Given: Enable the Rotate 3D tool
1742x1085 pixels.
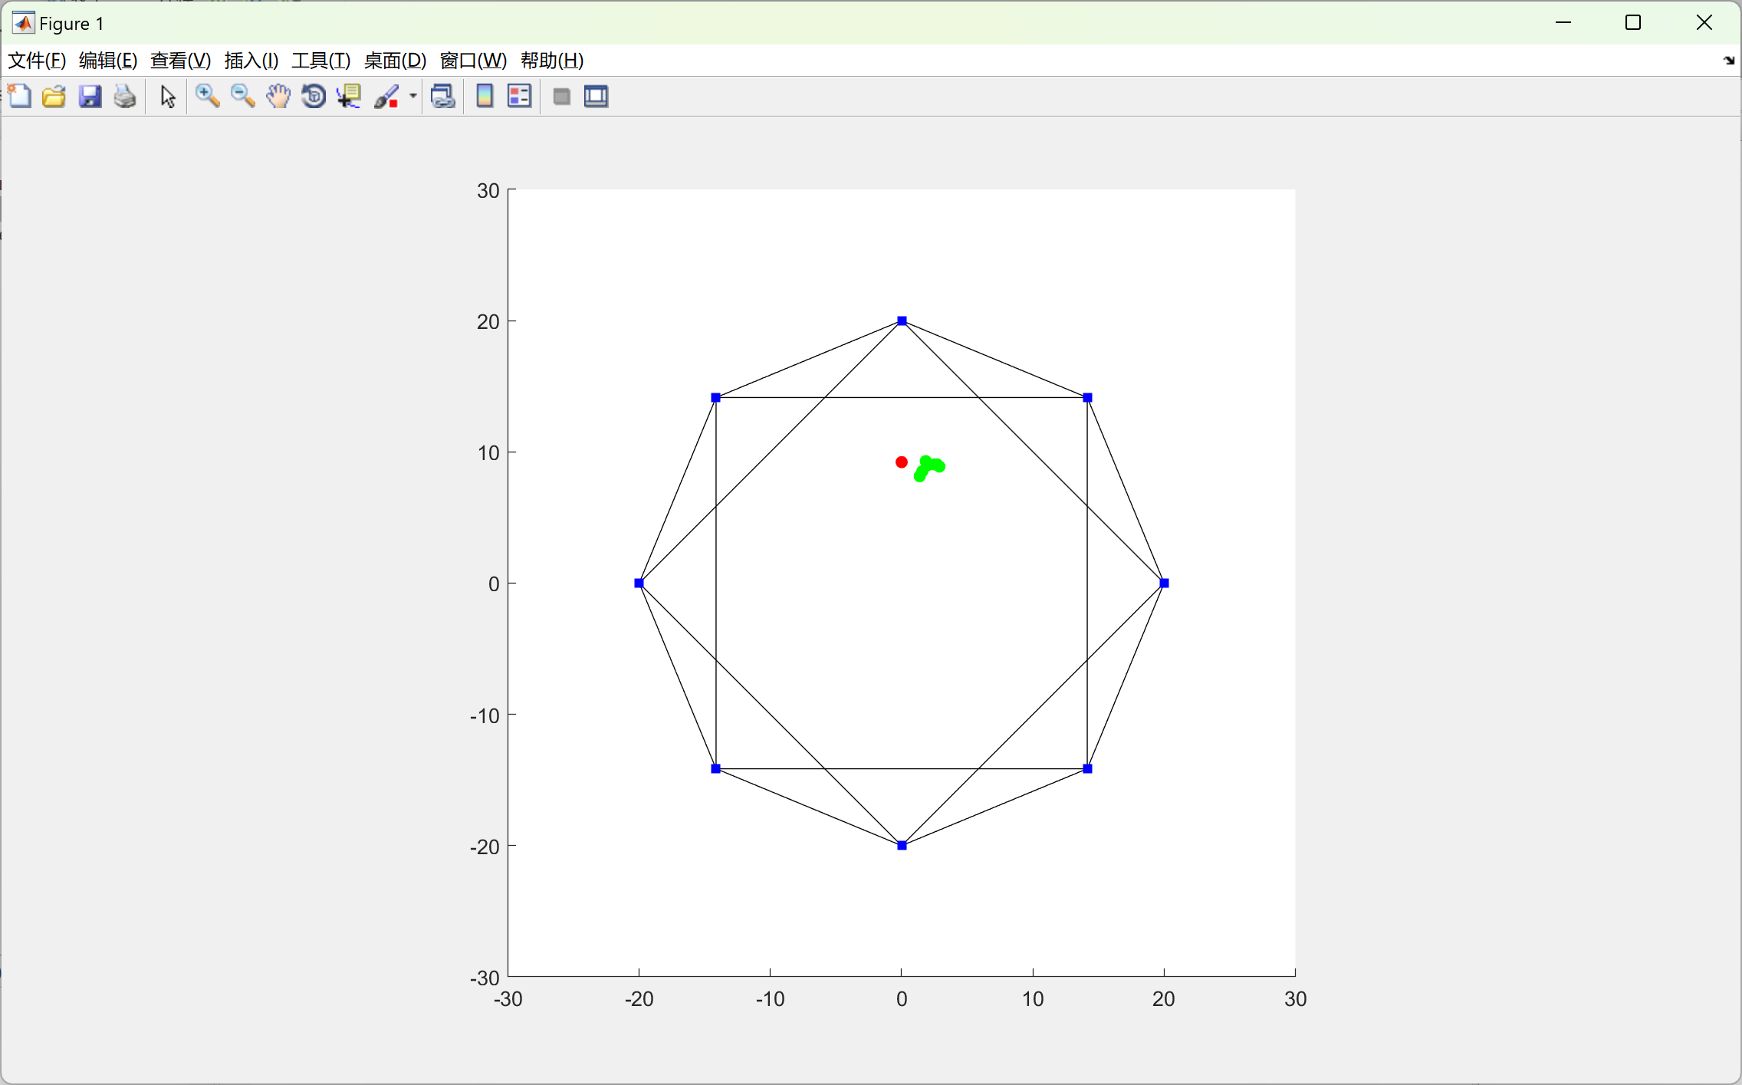Looking at the screenshot, I should pos(314,97).
